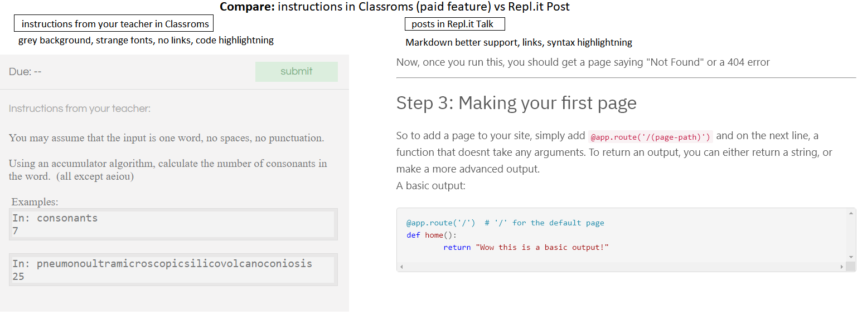Click the "def home():" code line

tap(432, 235)
